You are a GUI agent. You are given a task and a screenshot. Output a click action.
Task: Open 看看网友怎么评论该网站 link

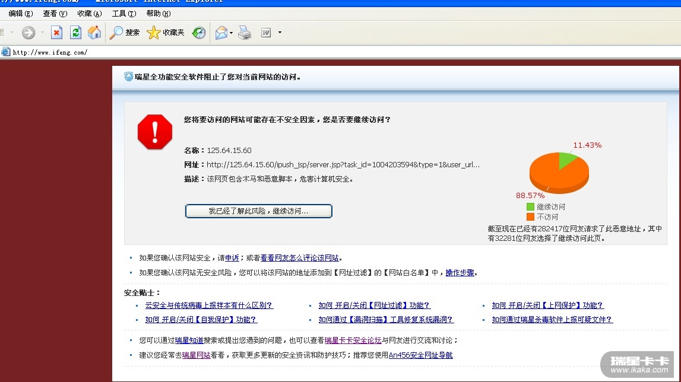pyautogui.click(x=299, y=258)
